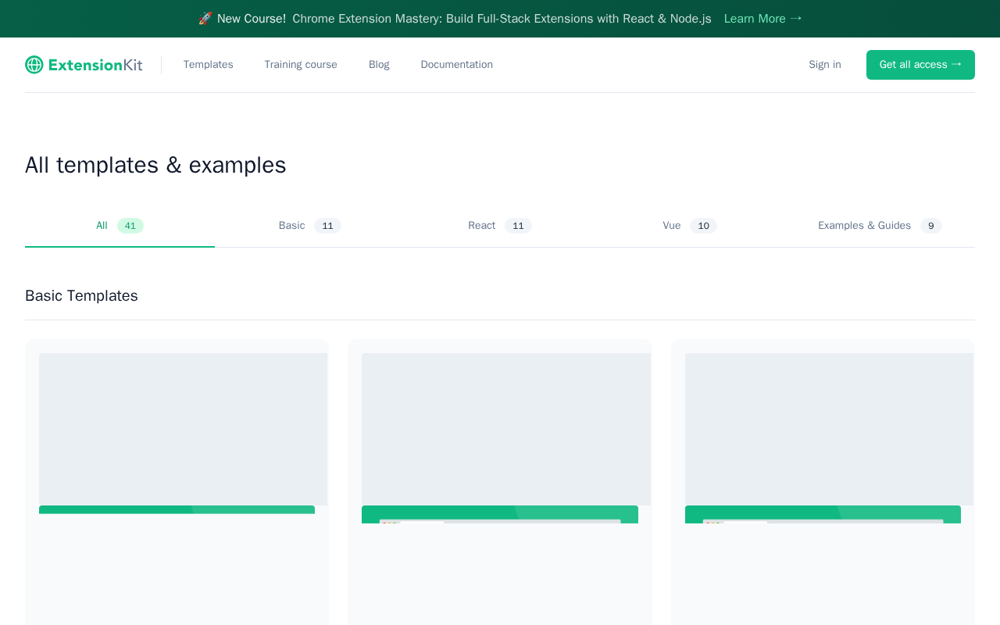1000x625 pixels.
Task: Click the rocket emoji in announcement banner
Action: pyautogui.click(x=205, y=19)
